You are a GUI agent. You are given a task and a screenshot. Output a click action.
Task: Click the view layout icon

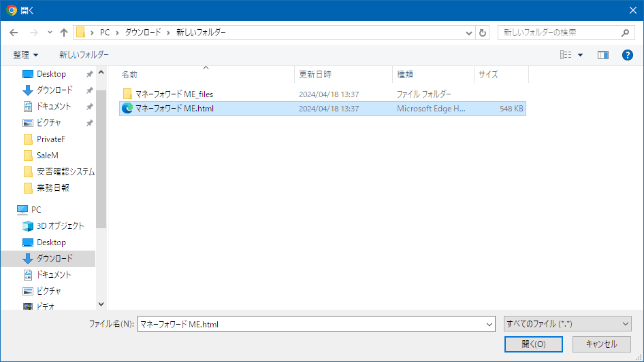(x=566, y=55)
